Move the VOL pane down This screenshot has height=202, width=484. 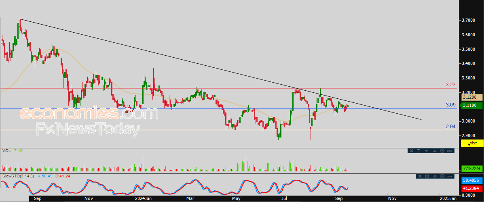(435, 151)
